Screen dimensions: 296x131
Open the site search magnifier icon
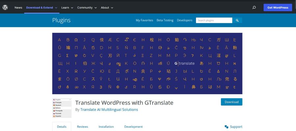pyautogui.click(x=254, y=8)
